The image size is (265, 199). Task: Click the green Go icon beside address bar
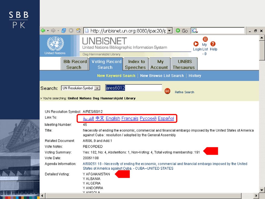click(178, 31)
